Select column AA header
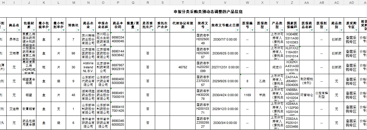Screen dimensions: 367x130 [x=306, y=2]
